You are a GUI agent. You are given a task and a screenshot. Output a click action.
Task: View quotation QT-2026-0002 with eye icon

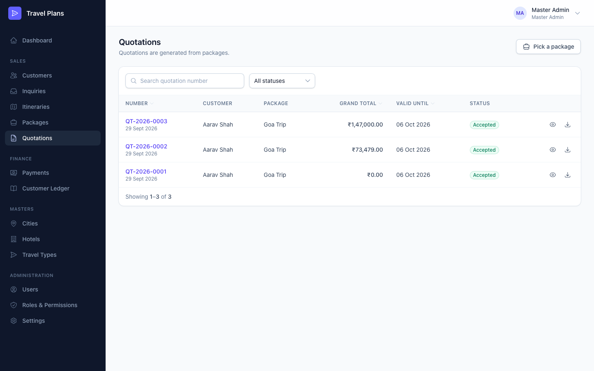coord(553,150)
